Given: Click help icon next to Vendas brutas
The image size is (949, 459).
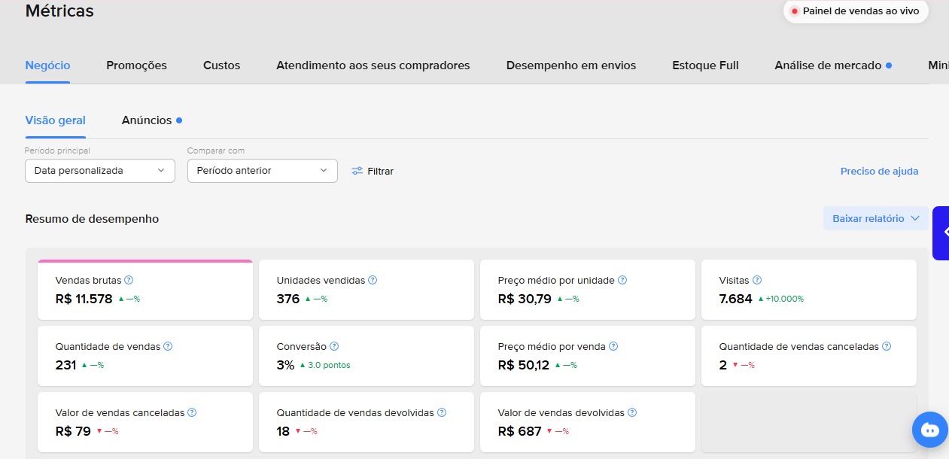Looking at the screenshot, I should 129,280.
